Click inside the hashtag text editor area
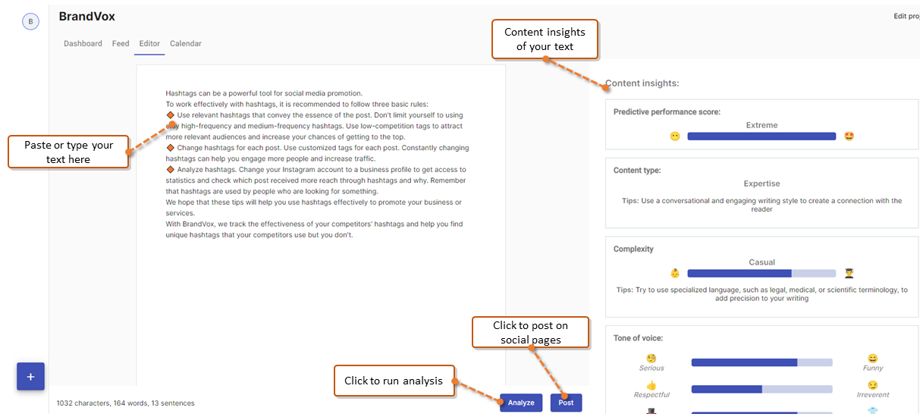The image size is (923, 417). [x=321, y=227]
